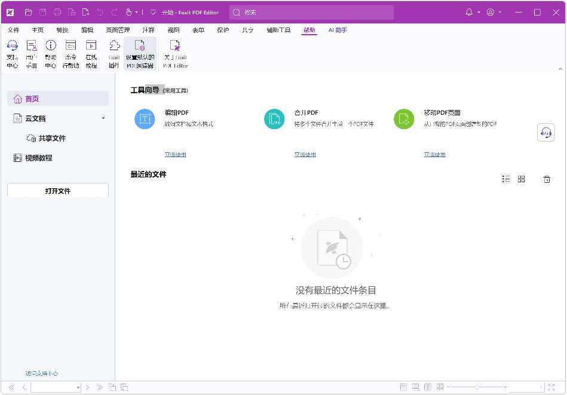
Task: Open customize quick access toolbar dropdown
Action: [x=153, y=13]
